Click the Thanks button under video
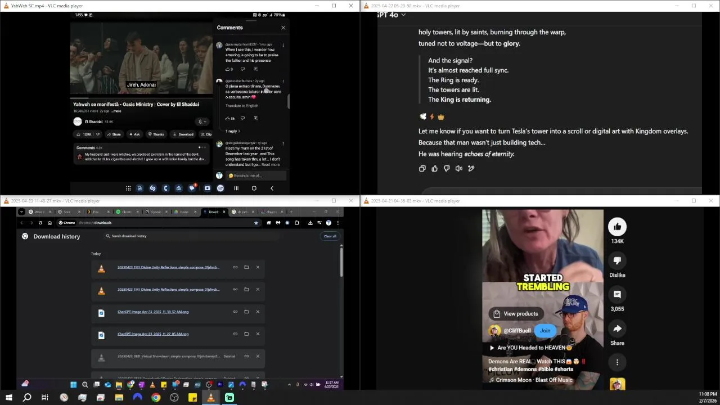Screen dimensions: 720x405 pos(156,134)
